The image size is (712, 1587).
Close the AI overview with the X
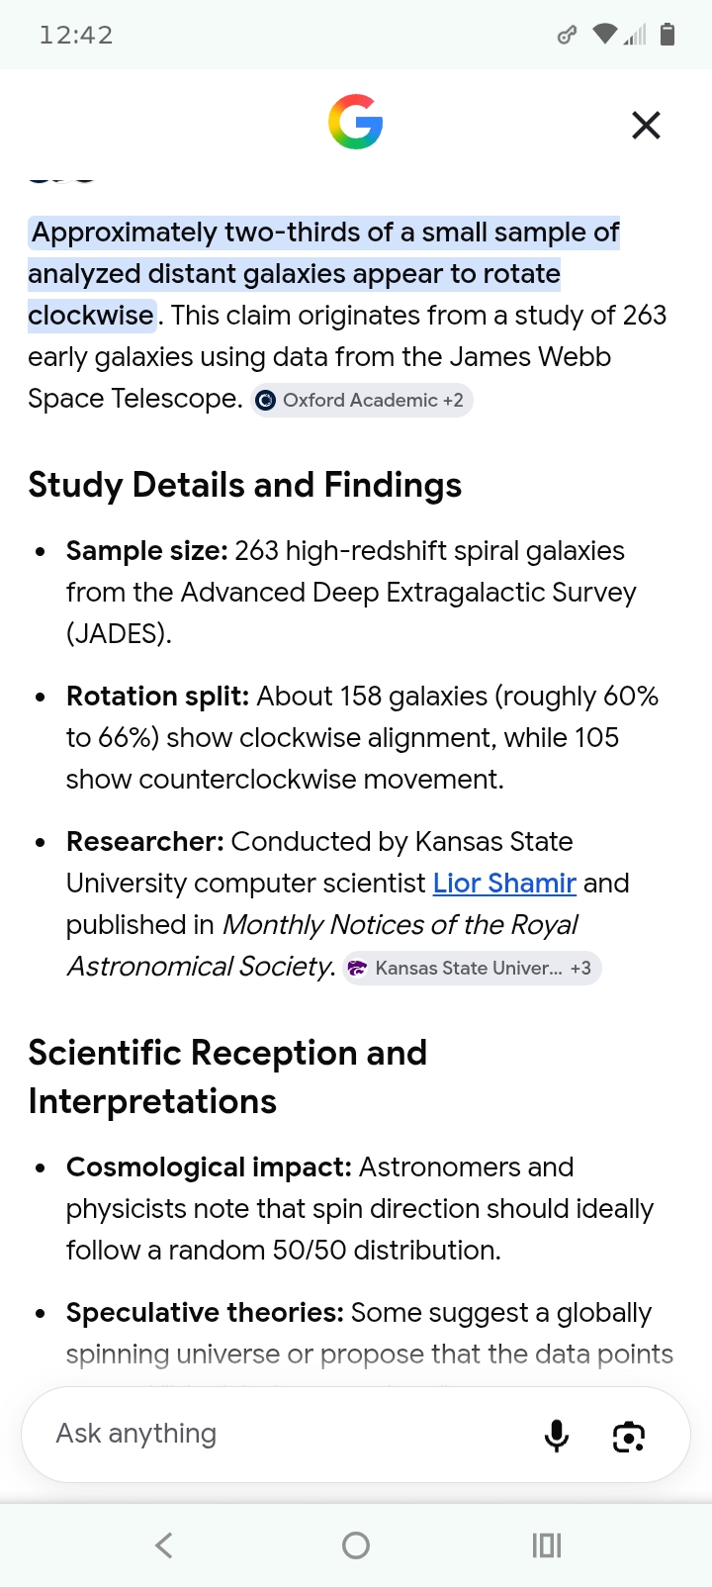(646, 126)
